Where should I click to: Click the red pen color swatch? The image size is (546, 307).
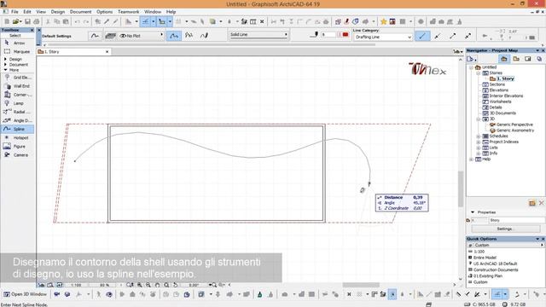click(345, 35)
